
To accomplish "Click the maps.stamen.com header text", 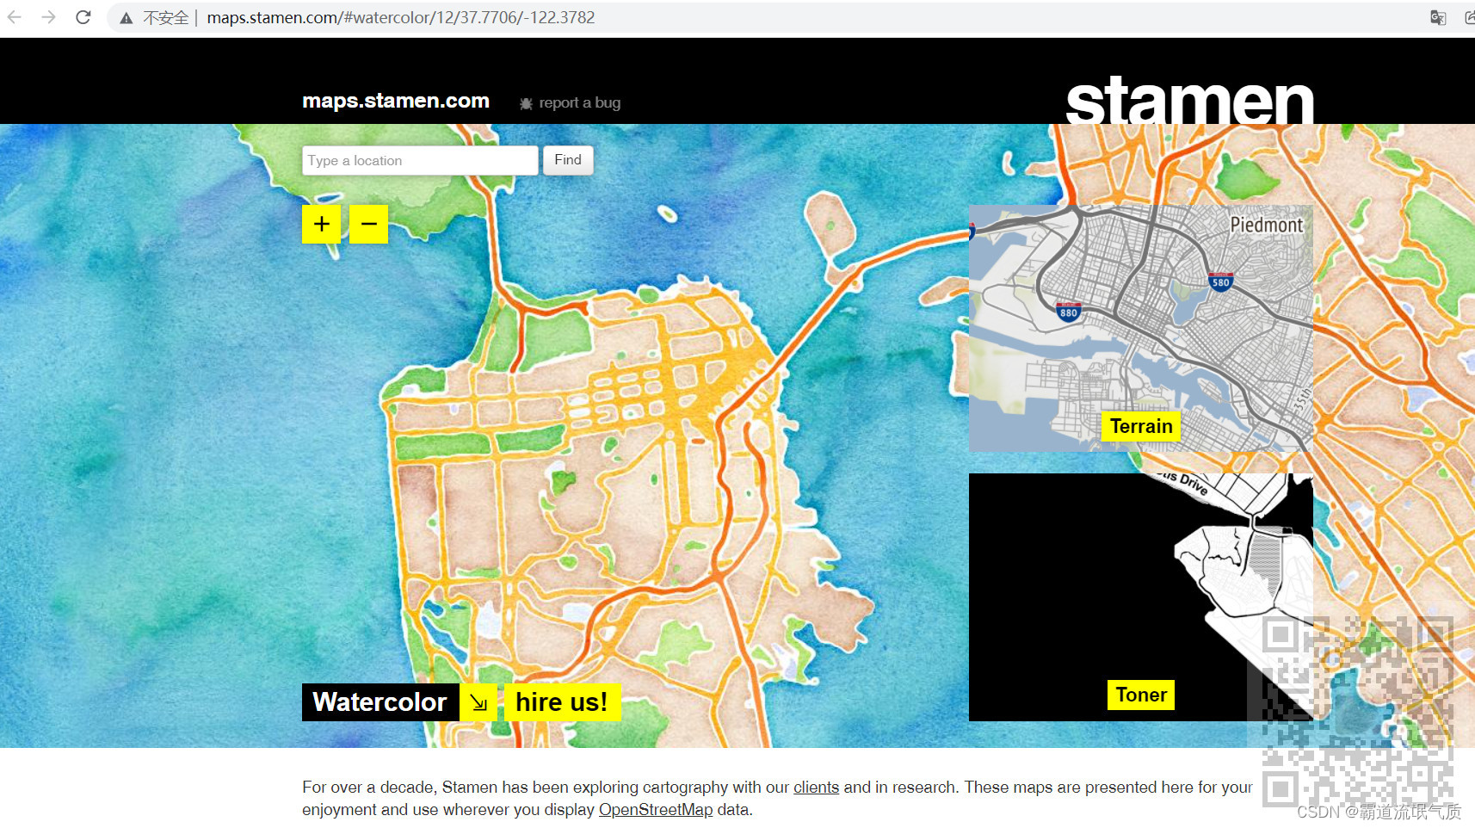I will point(395,100).
